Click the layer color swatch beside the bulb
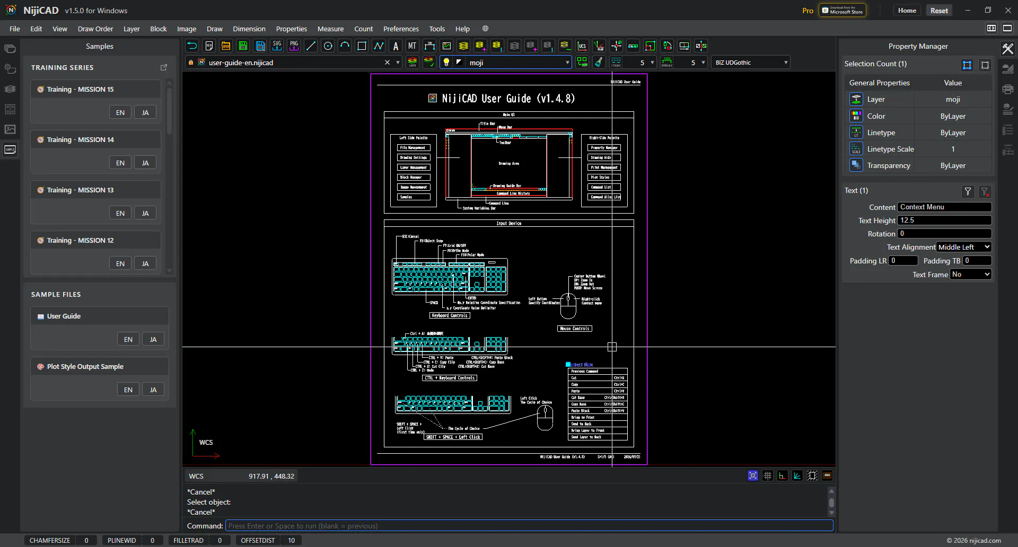This screenshot has width=1018, height=547. (x=459, y=63)
